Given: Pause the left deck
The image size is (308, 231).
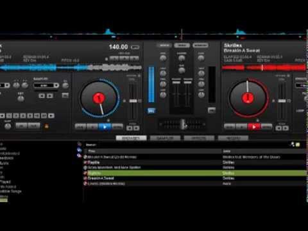Looking at the screenshot, I should [x=92, y=127].
